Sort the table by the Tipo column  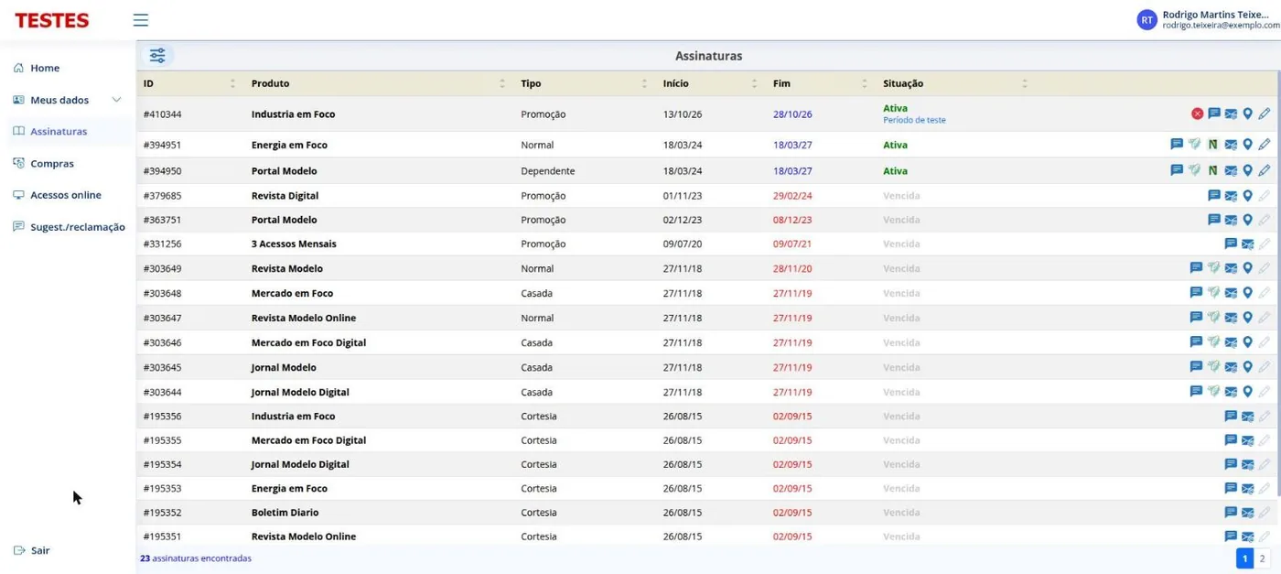[x=644, y=83]
